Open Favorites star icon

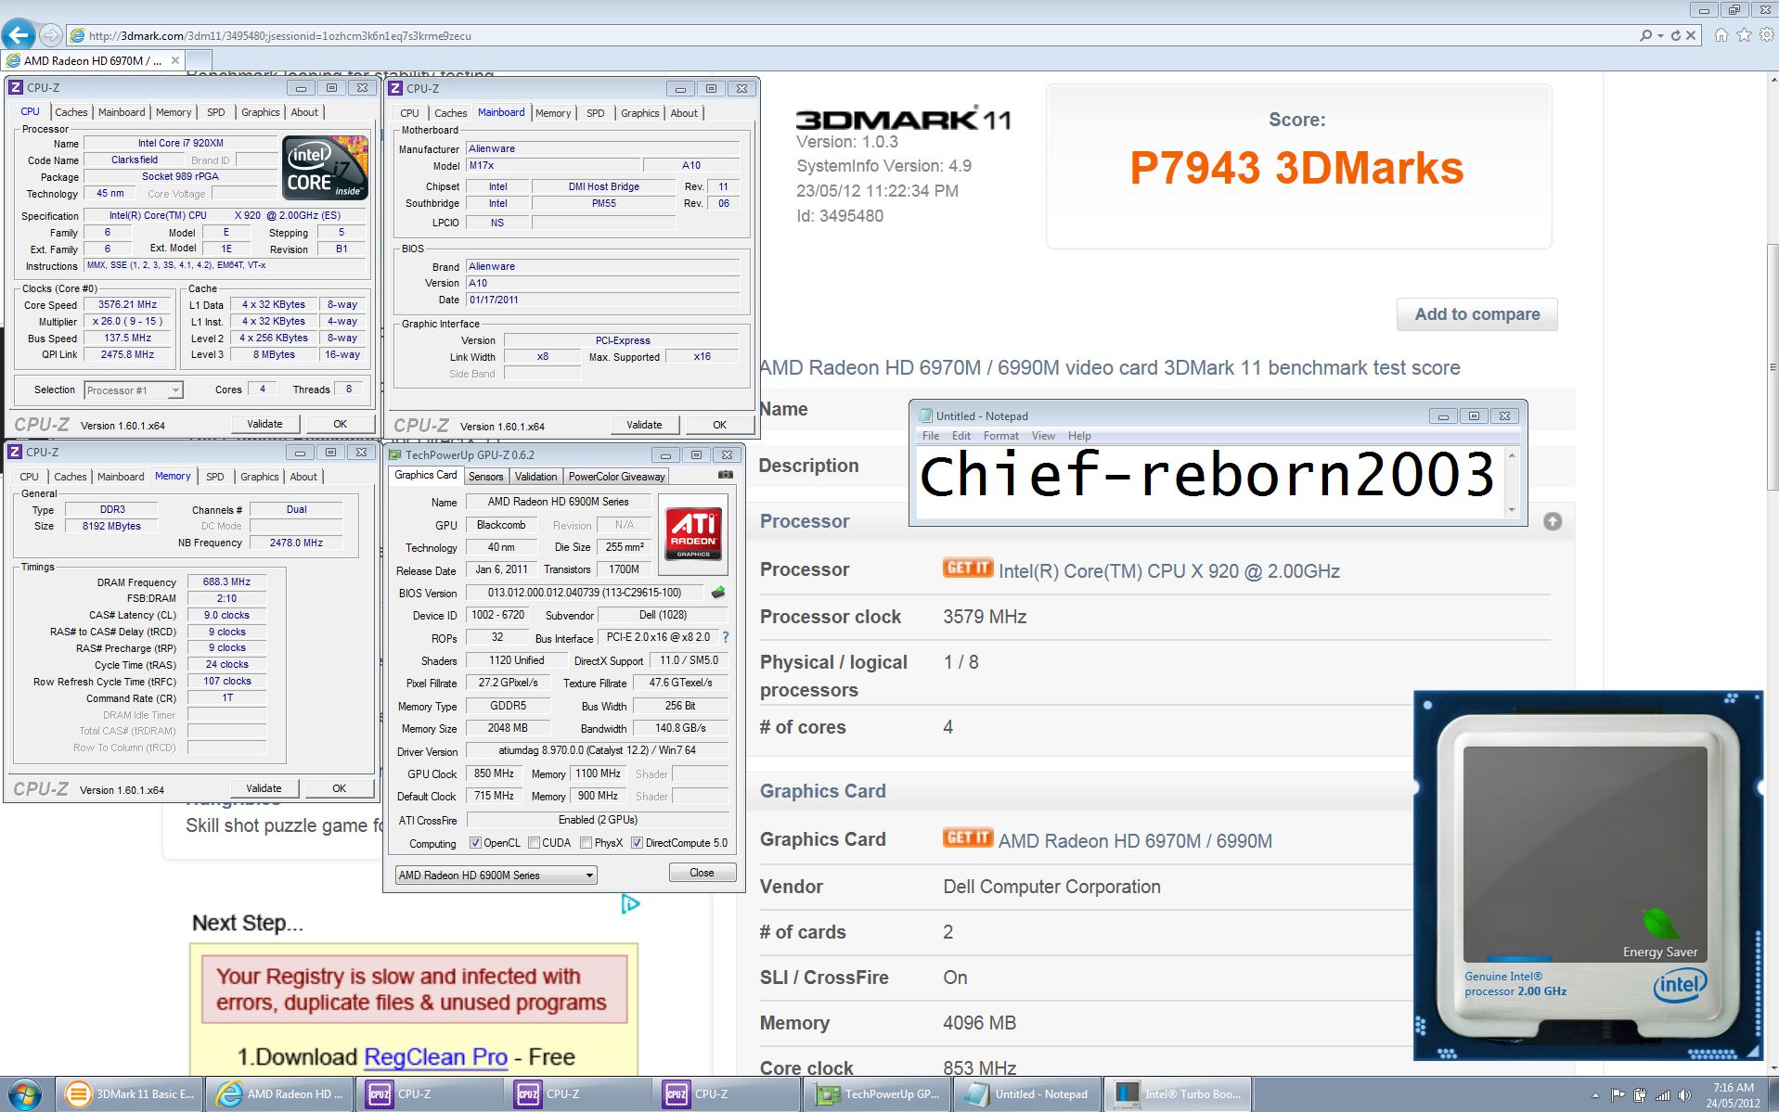1744,35
